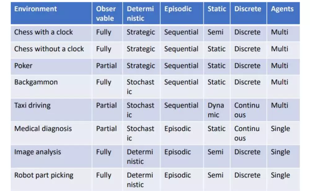Select Continuous cell in Medical diagnosis row
Screen dimensions: 310x191
coord(247,133)
